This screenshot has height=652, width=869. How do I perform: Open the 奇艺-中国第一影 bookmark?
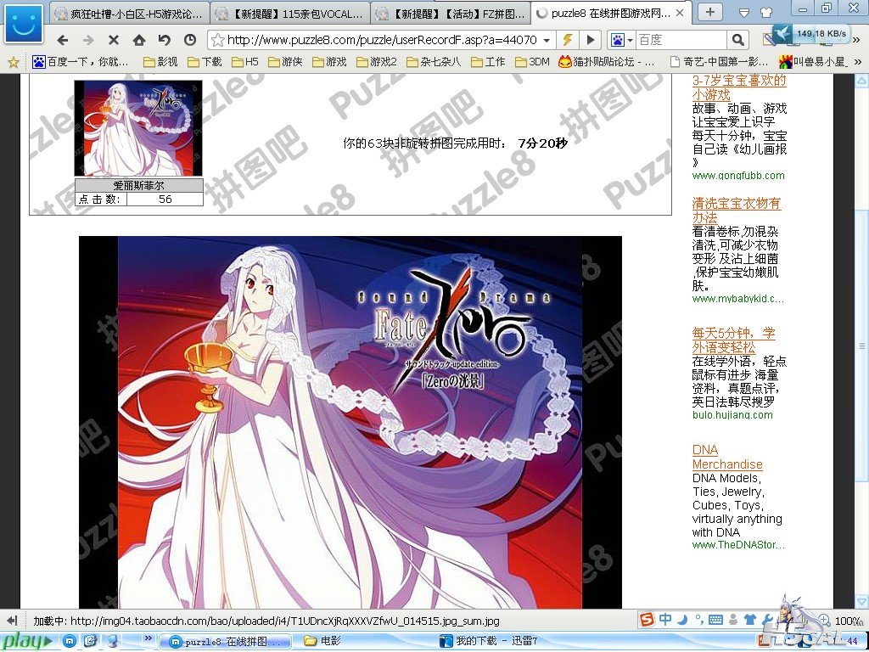pos(719,62)
